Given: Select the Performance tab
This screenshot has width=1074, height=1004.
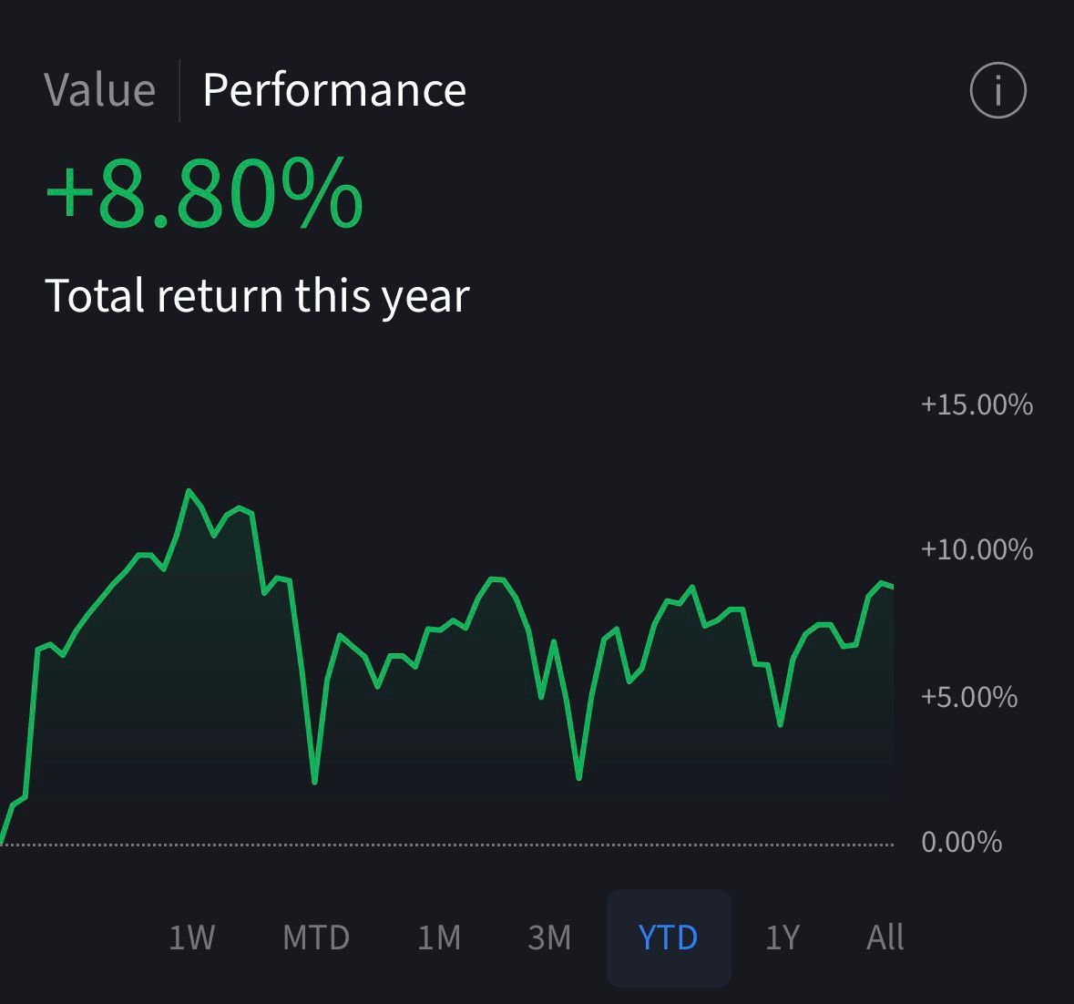Looking at the screenshot, I should (x=334, y=90).
